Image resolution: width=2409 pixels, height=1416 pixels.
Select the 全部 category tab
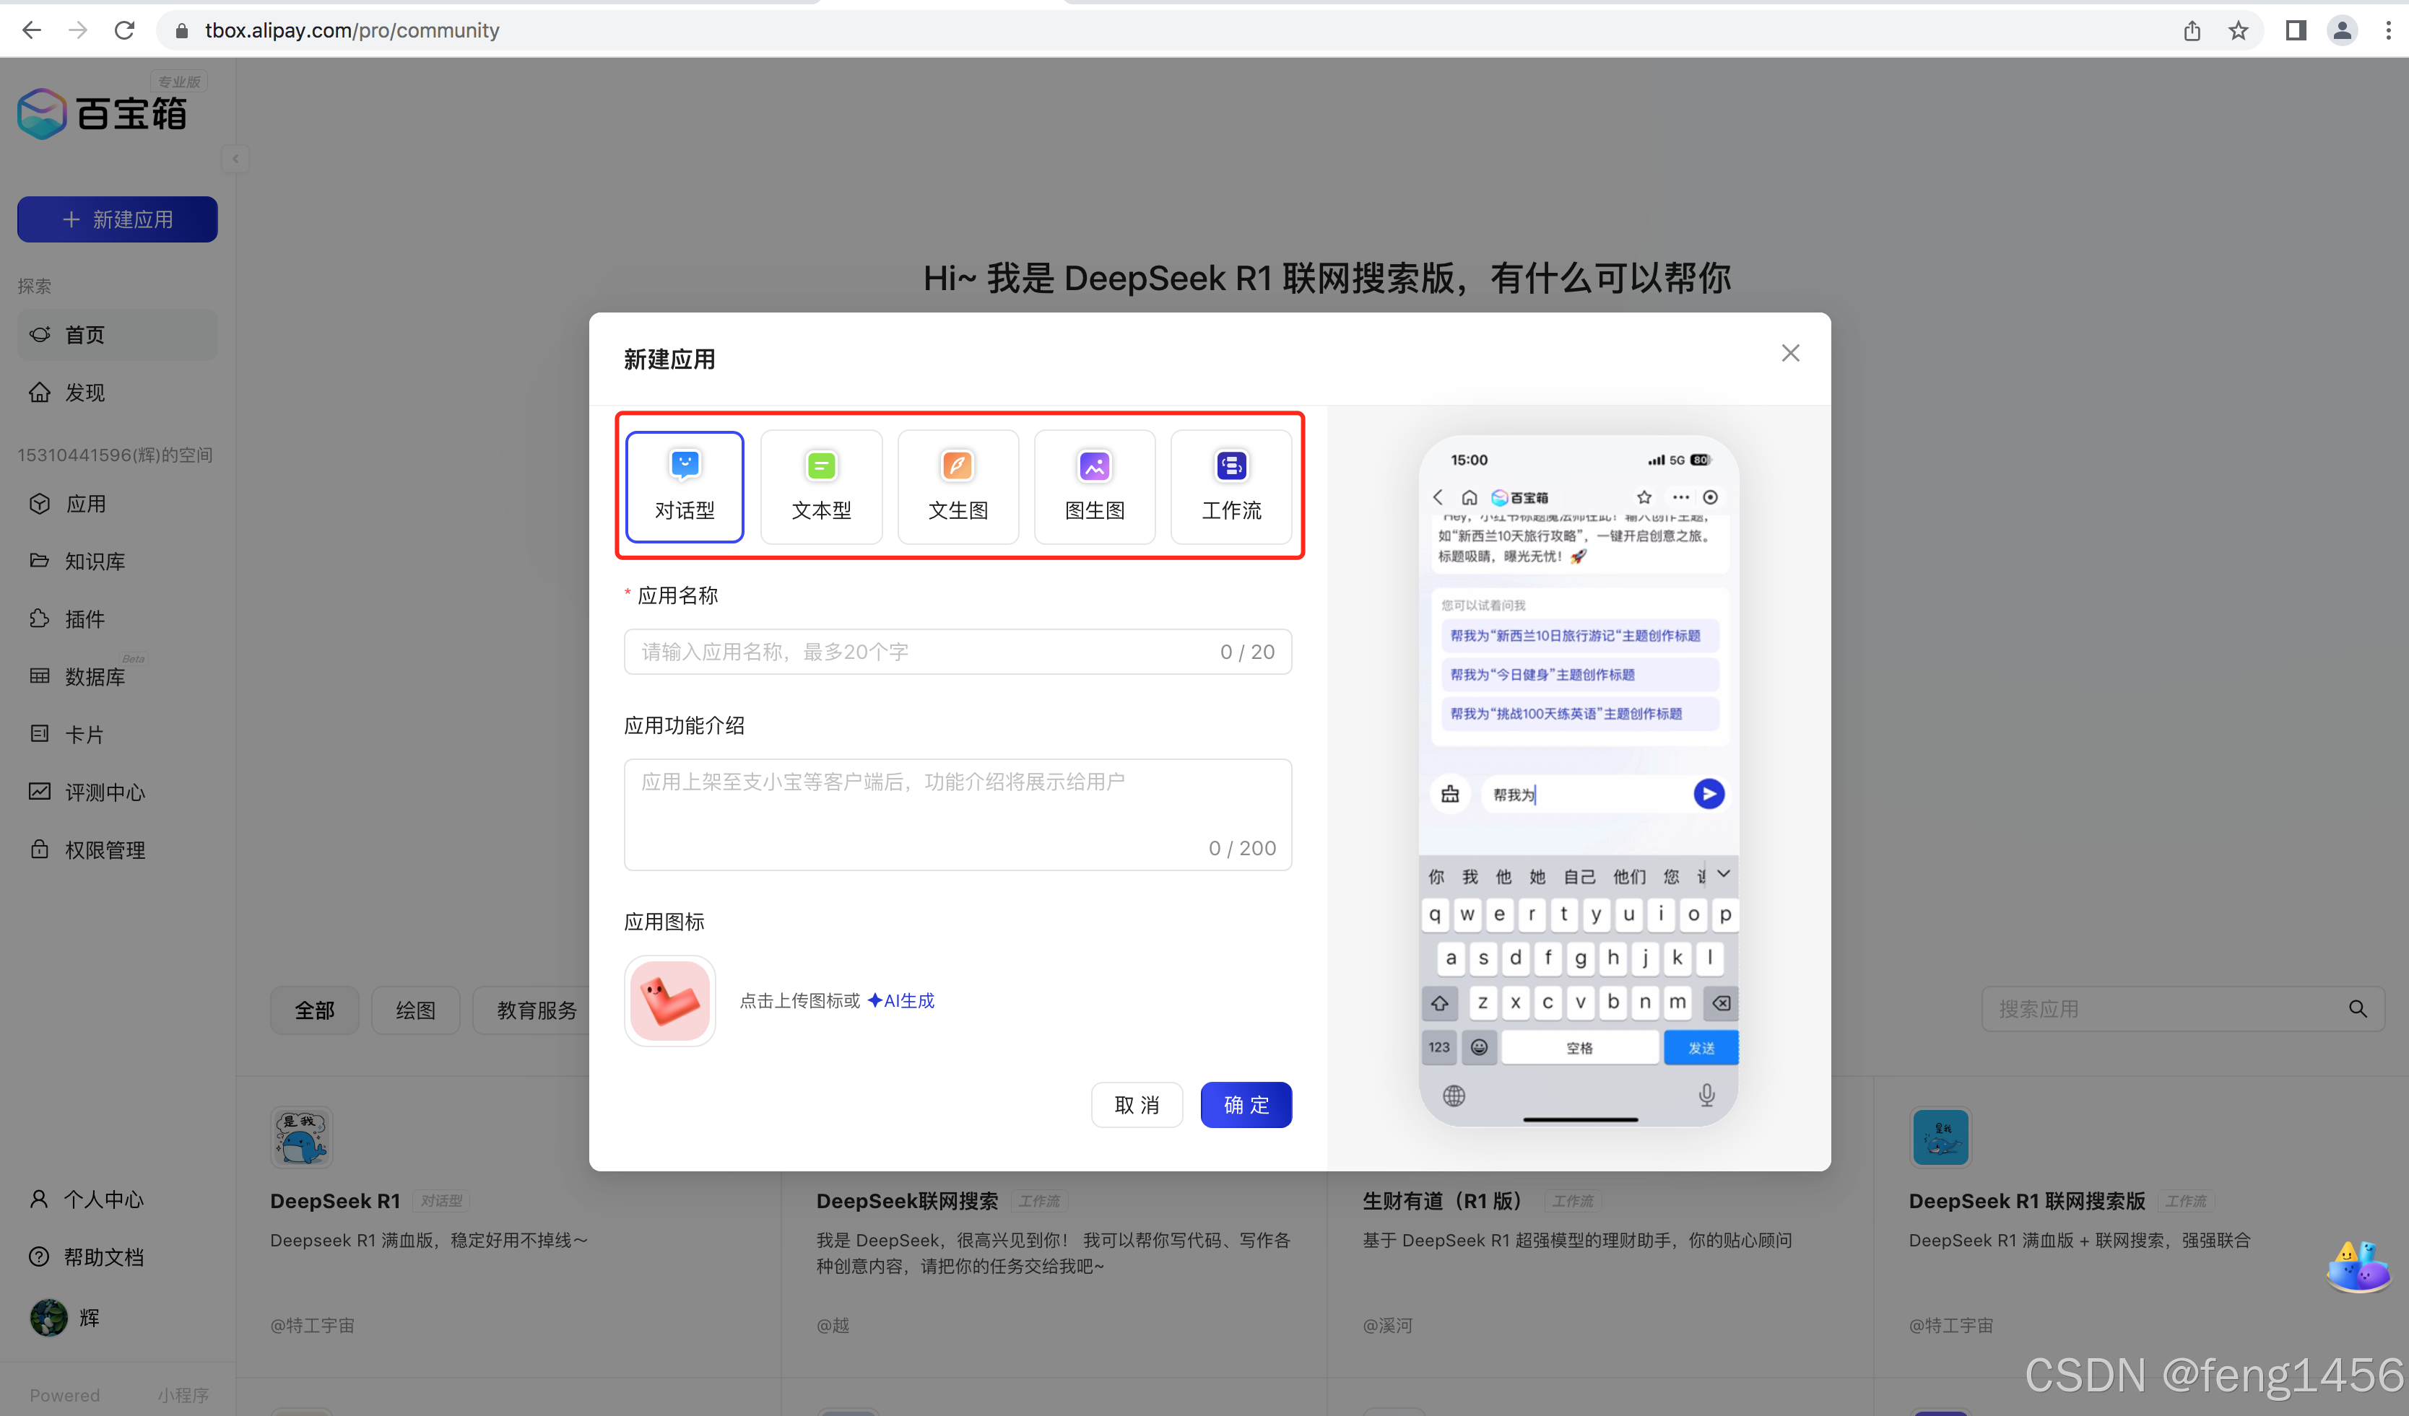coord(313,1010)
